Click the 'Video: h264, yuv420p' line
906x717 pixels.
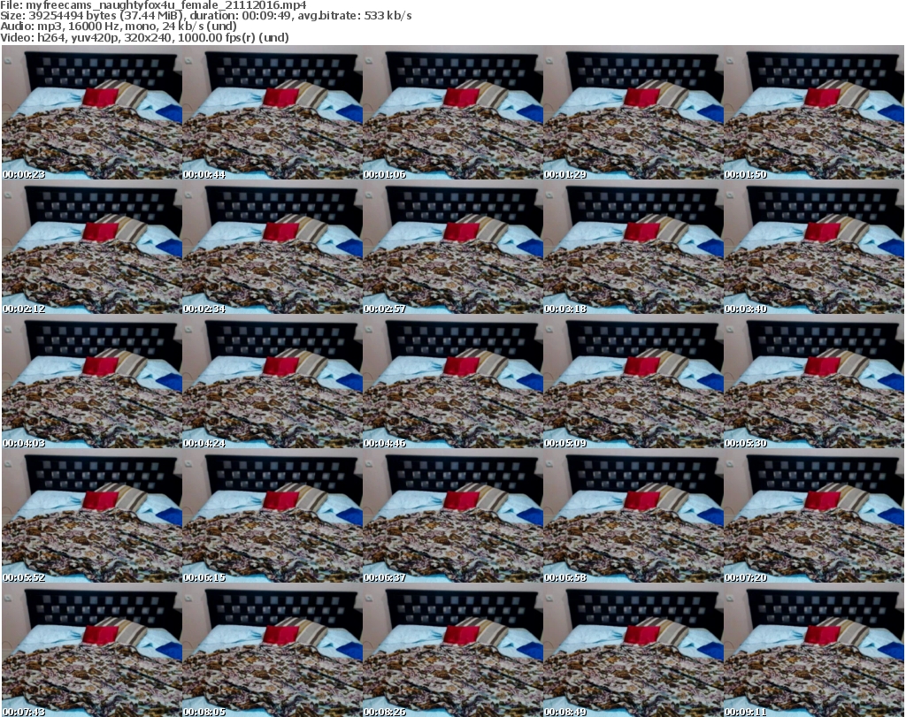coord(144,37)
